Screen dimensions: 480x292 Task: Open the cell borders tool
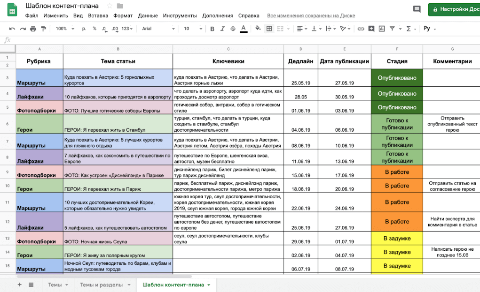[x=269, y=29]
